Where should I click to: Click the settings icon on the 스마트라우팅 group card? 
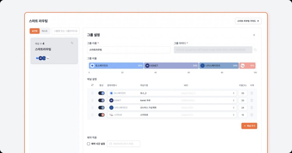click(x=72, y=43)
